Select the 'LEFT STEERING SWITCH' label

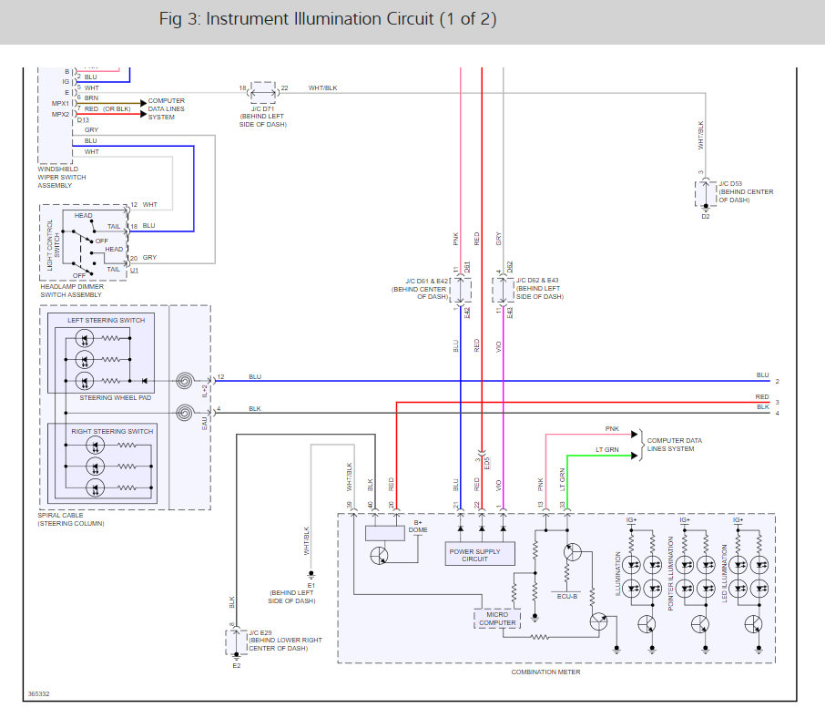pyautogui.click(x=106, y=320)
